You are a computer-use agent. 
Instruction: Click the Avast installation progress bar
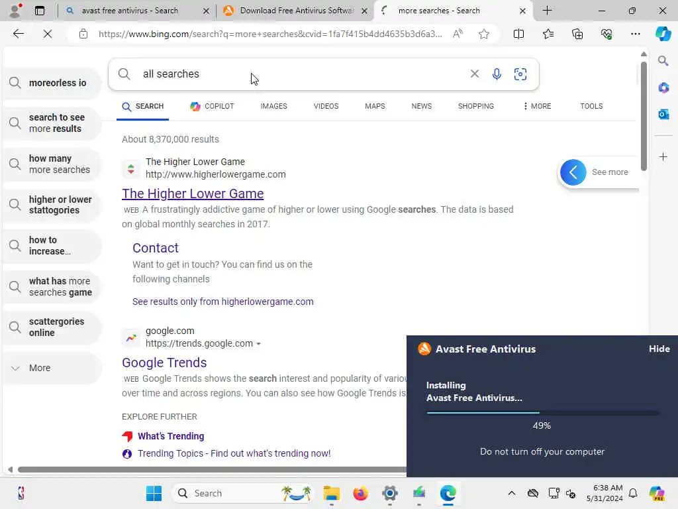(x=543, y=413)
